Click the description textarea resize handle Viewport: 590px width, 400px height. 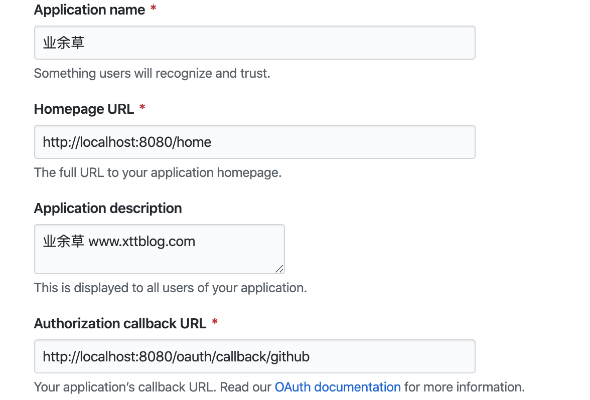coord(279,269)
